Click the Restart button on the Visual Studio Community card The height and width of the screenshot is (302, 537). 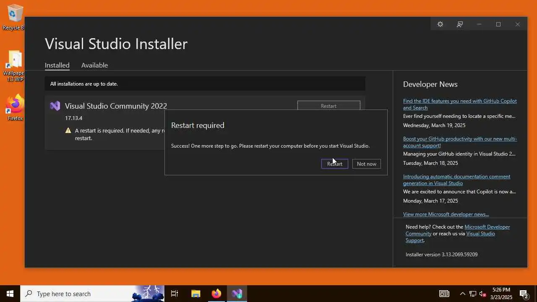[x=328, y=106]
